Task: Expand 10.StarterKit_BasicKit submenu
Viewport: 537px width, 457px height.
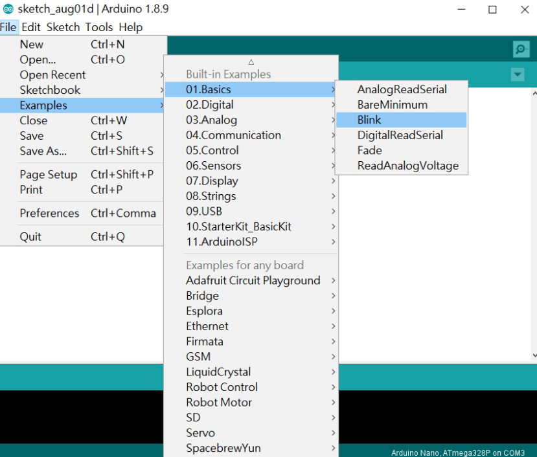Action: 251,227
